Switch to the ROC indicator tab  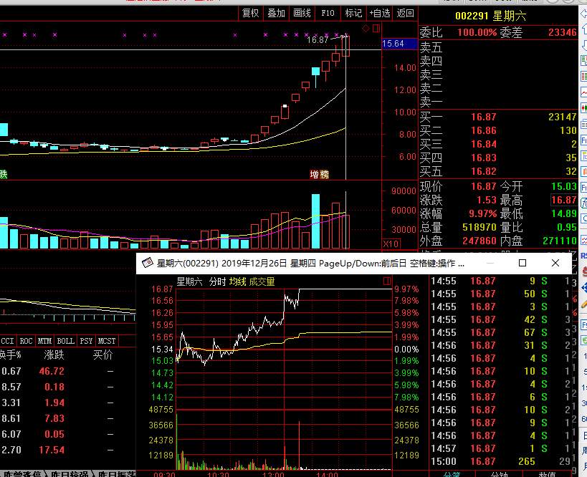point(27,341)
